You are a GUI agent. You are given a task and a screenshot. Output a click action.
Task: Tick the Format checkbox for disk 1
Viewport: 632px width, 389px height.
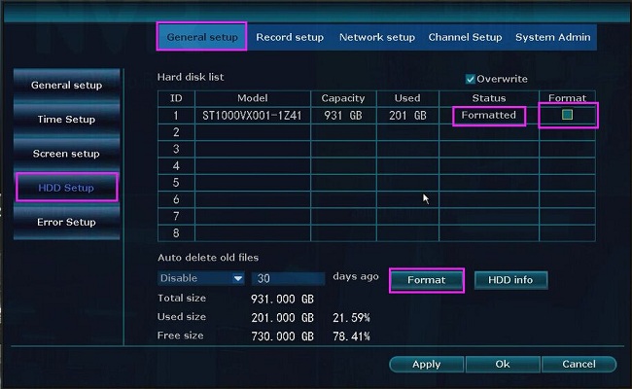567,115
